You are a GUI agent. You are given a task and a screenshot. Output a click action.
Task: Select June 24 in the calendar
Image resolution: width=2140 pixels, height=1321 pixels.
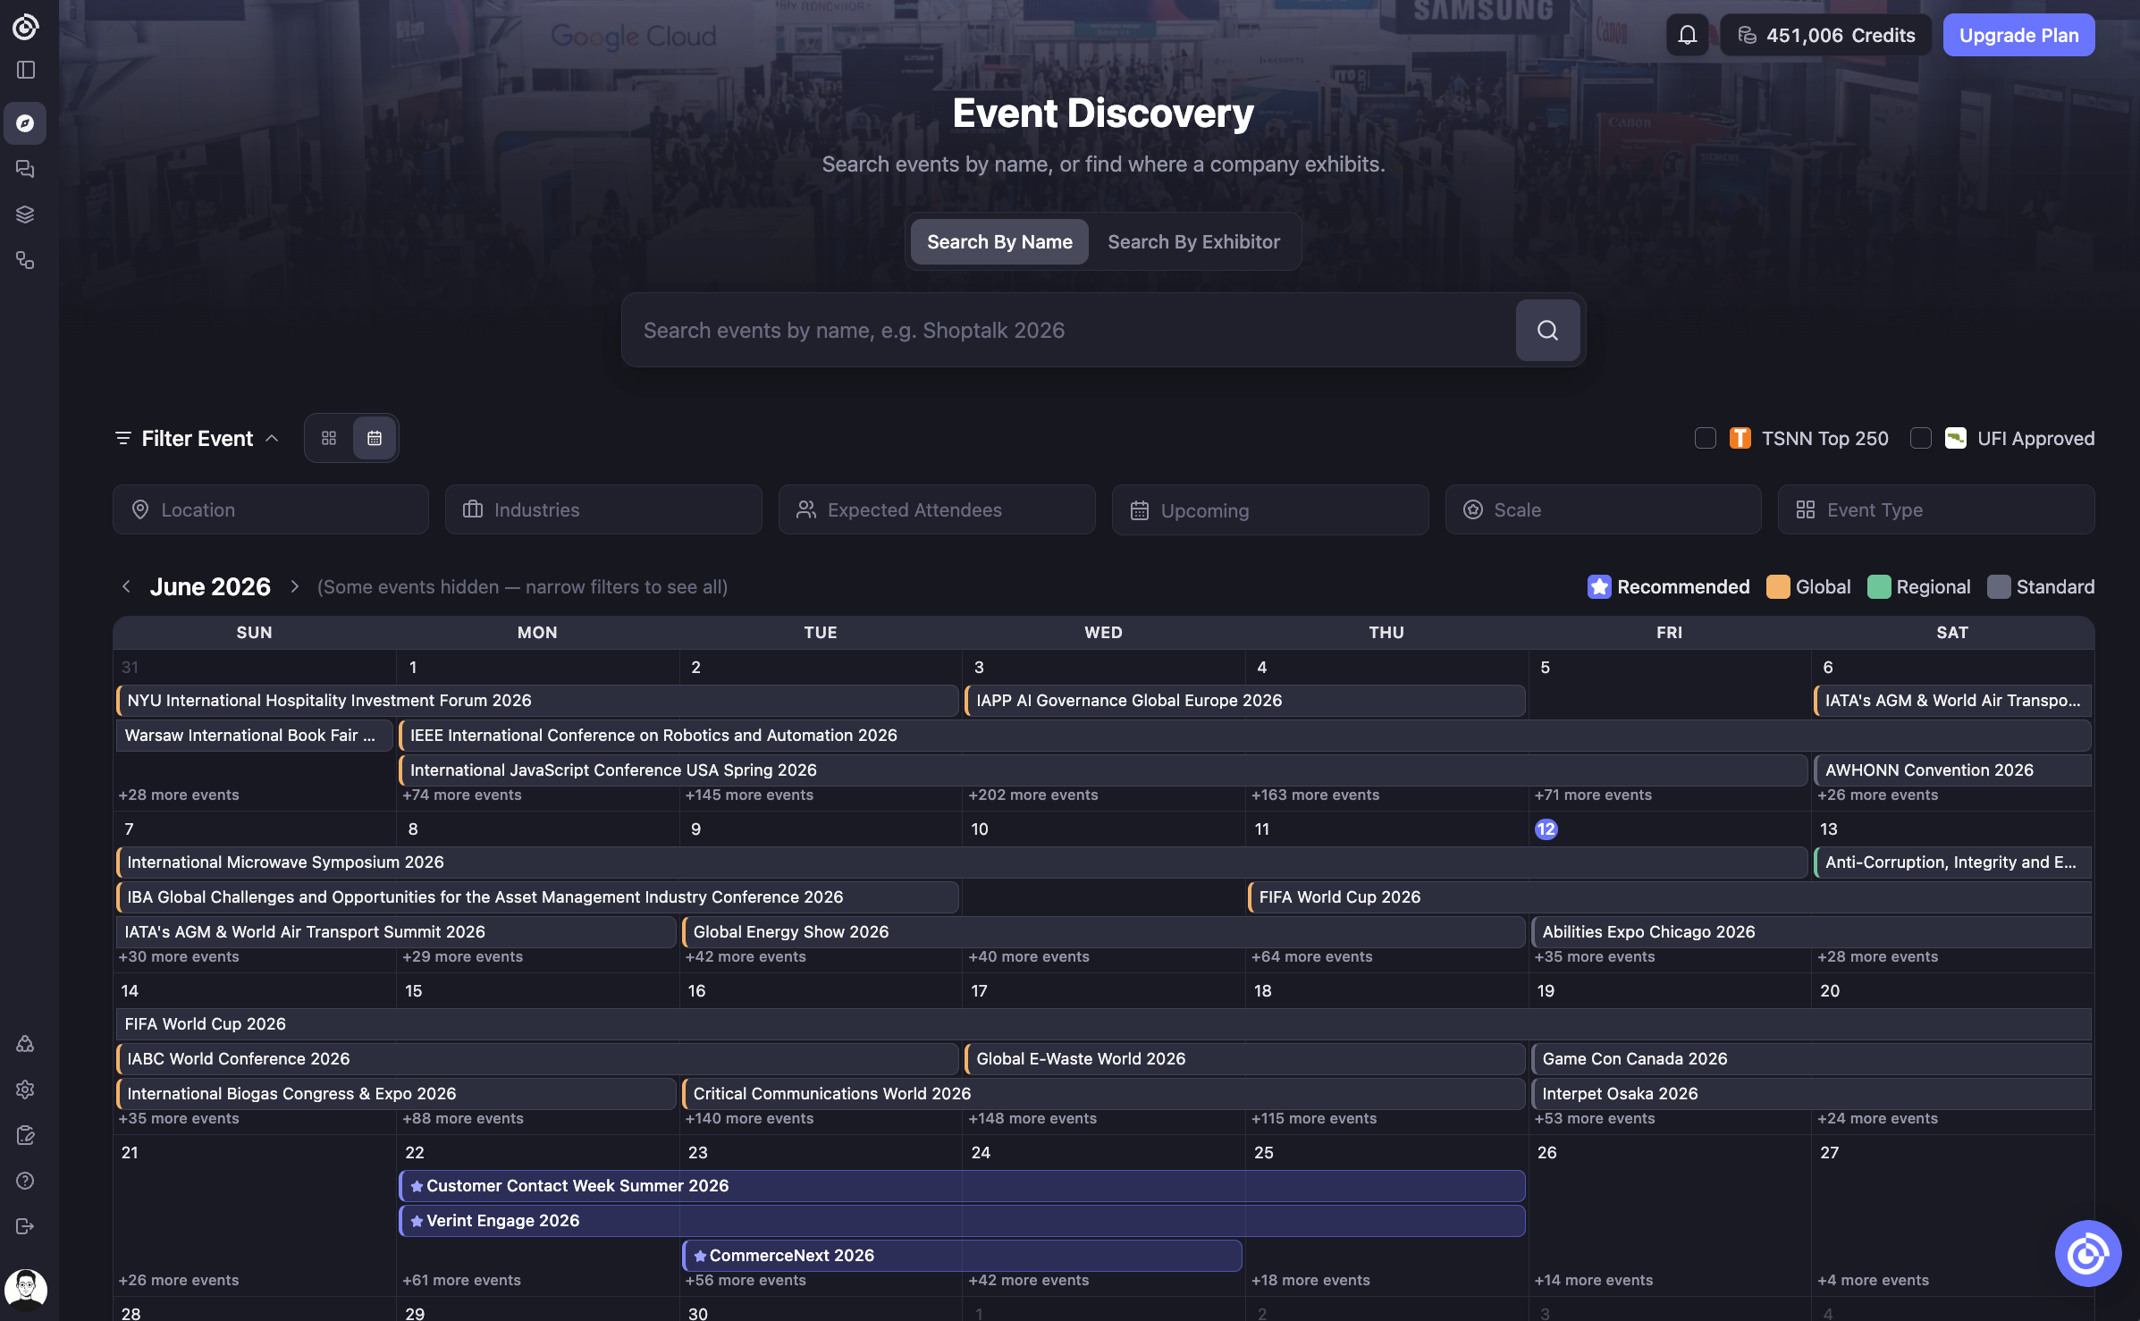click(x=981, y=1153)
